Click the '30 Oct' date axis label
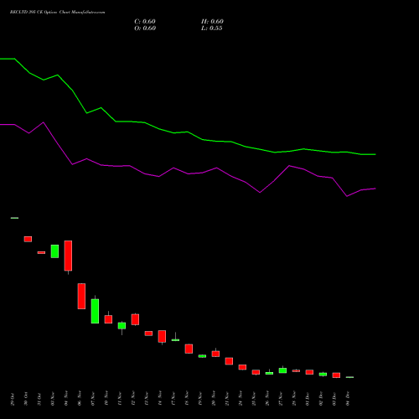The width and height of the screenshot is (419, 419). [x=26, y=399]
